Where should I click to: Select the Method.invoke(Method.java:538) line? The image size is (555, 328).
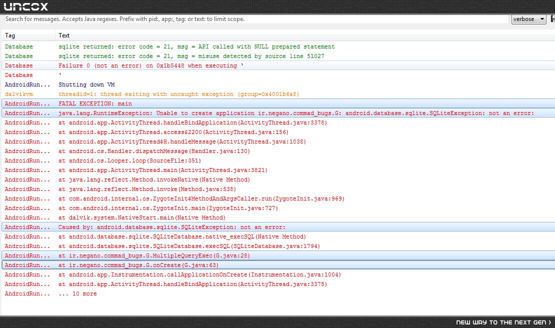pos(278,189)
